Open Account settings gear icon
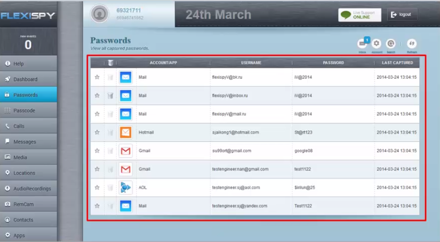Image resolution: width=440 pixels, height=242 pixels. pyautogui.click(x=376, y=44)
